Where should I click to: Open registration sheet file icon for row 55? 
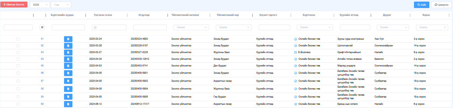[68, 66]
